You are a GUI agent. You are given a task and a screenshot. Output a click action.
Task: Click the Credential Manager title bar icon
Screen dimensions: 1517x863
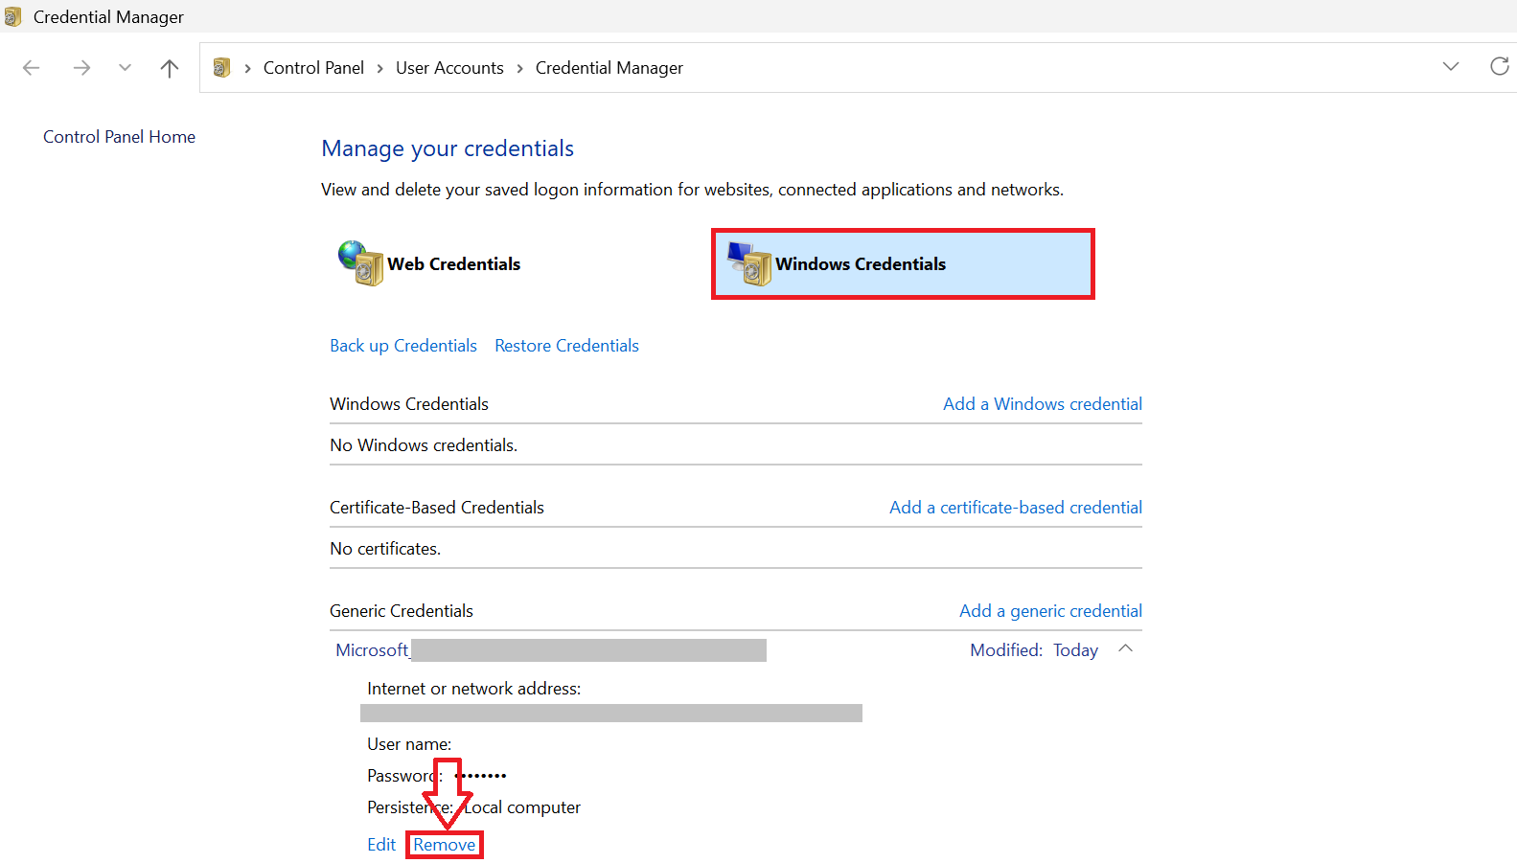12,16
